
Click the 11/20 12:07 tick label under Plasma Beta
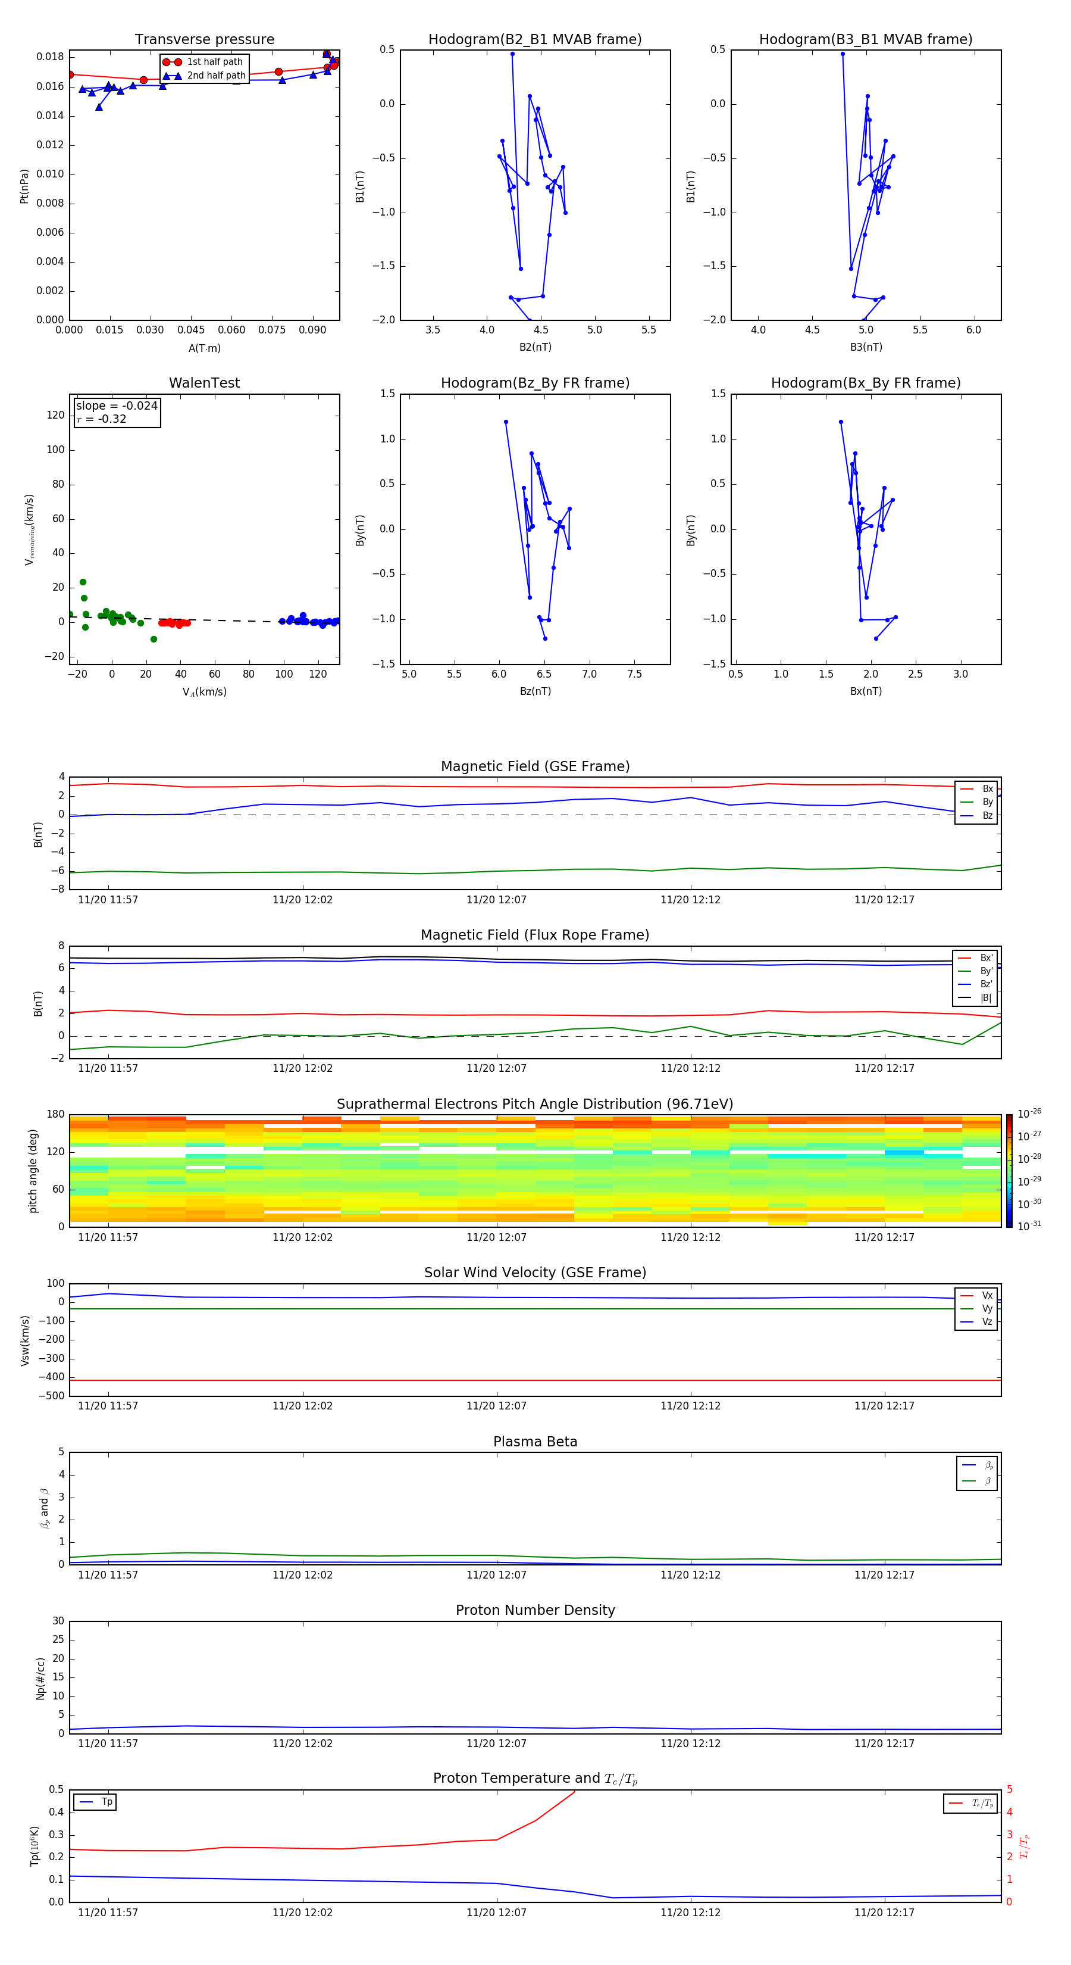tap(496, 1574)
